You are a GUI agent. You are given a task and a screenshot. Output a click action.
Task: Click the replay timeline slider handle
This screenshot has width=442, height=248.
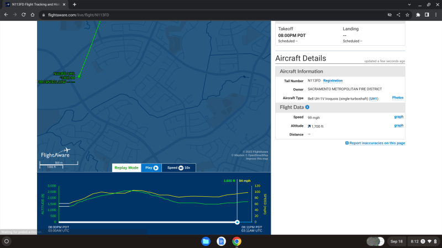(237, 222)
